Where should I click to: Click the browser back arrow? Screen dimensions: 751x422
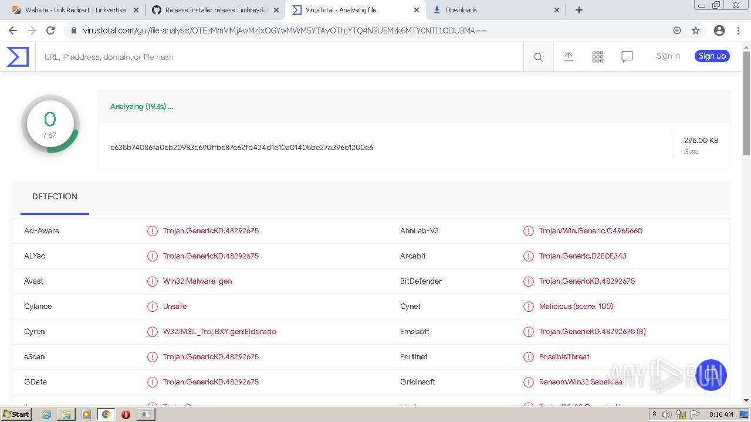pyautogui.click(x=13, y=30)
